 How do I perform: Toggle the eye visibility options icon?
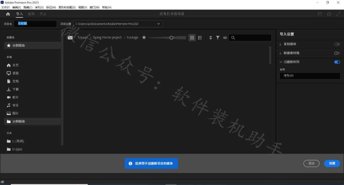tap(225, 38)
